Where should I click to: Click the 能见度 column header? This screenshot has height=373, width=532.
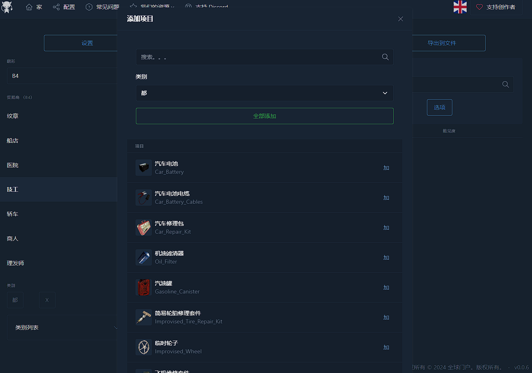click(449, 131)
